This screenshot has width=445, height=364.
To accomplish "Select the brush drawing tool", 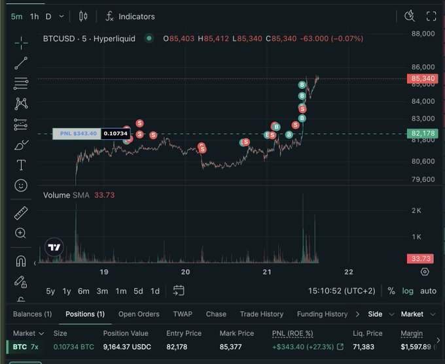I will (x=21, y=145).
